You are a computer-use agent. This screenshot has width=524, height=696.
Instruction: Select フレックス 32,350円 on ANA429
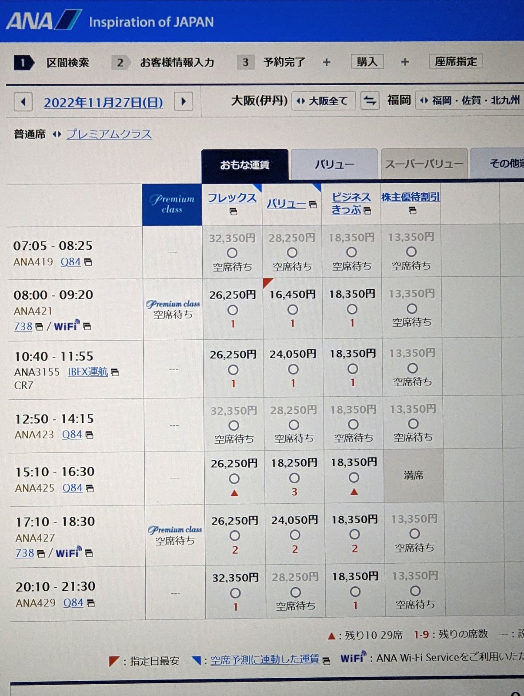point(235,593)
